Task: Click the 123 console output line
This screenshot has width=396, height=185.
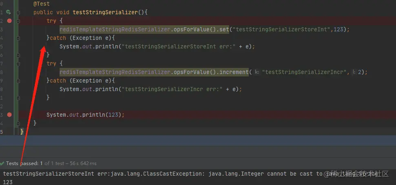Action: [x=8, y=182]
